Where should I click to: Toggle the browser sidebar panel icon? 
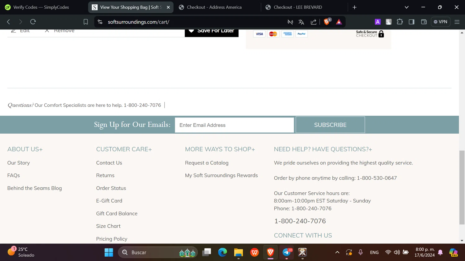(x=412, y=22)
